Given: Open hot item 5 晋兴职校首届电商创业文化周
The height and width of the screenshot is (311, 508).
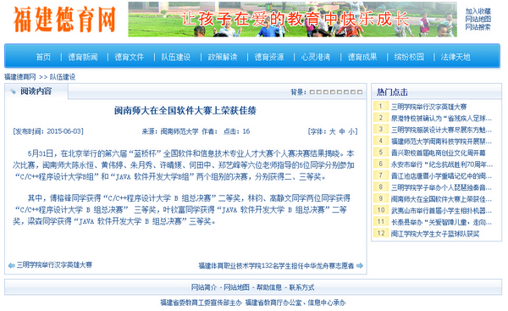Looking at the screenshot, I should tap(438, 153).
